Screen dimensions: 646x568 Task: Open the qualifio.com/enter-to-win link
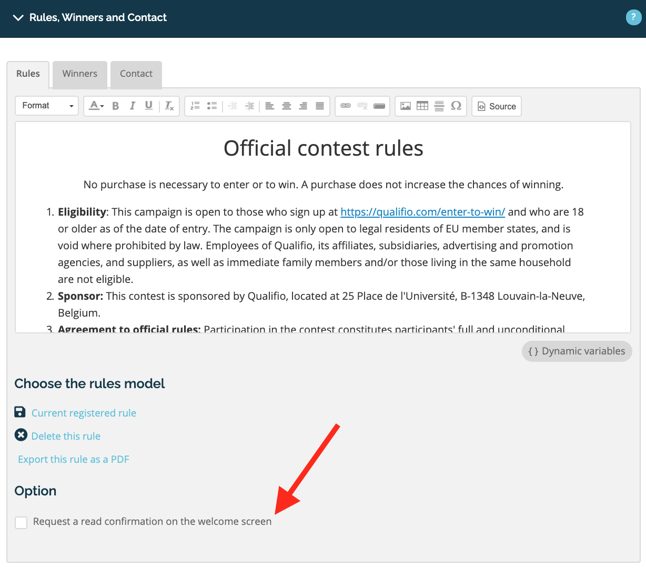click(x=423, y=212)
